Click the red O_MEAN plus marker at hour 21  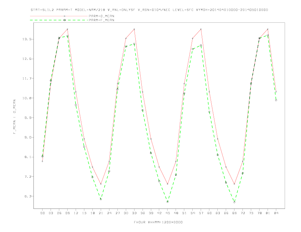[x=101, y=184]
